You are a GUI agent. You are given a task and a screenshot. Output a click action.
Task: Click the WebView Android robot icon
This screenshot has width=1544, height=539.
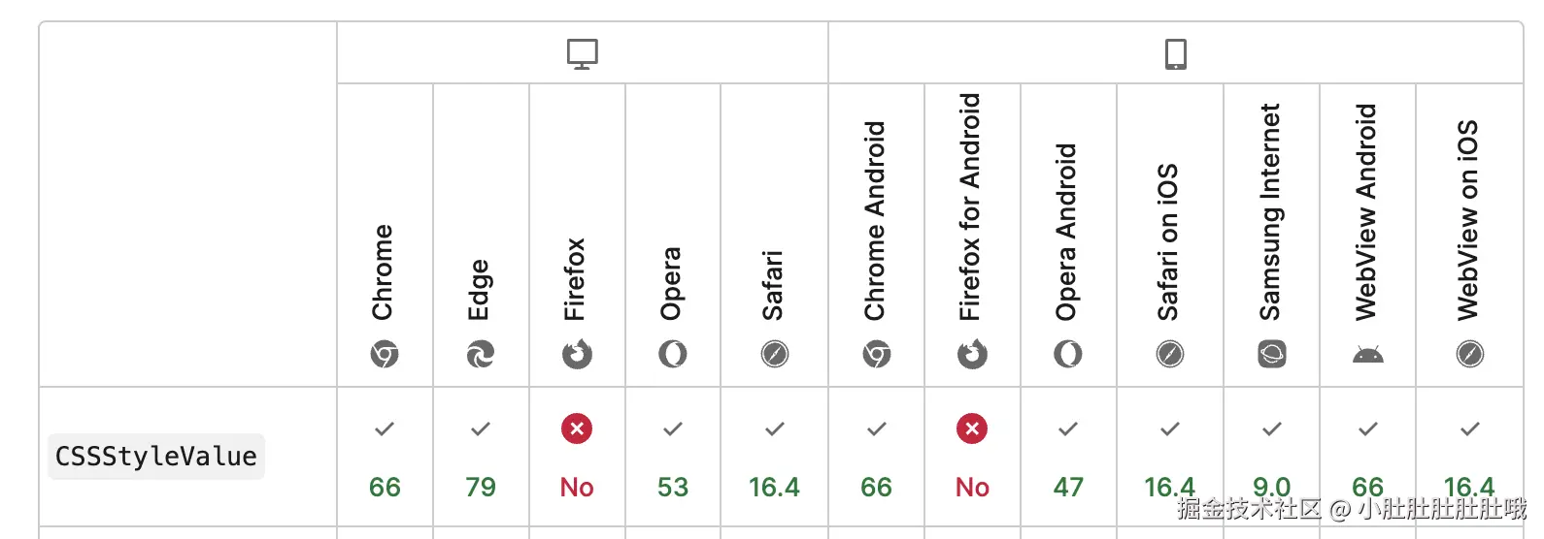(1367, 355)
